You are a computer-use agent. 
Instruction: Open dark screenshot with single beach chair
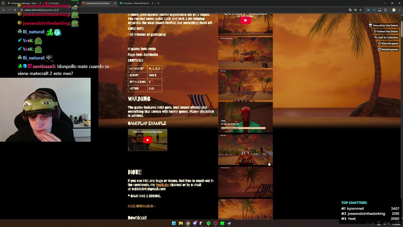click(x=245, y=182)
